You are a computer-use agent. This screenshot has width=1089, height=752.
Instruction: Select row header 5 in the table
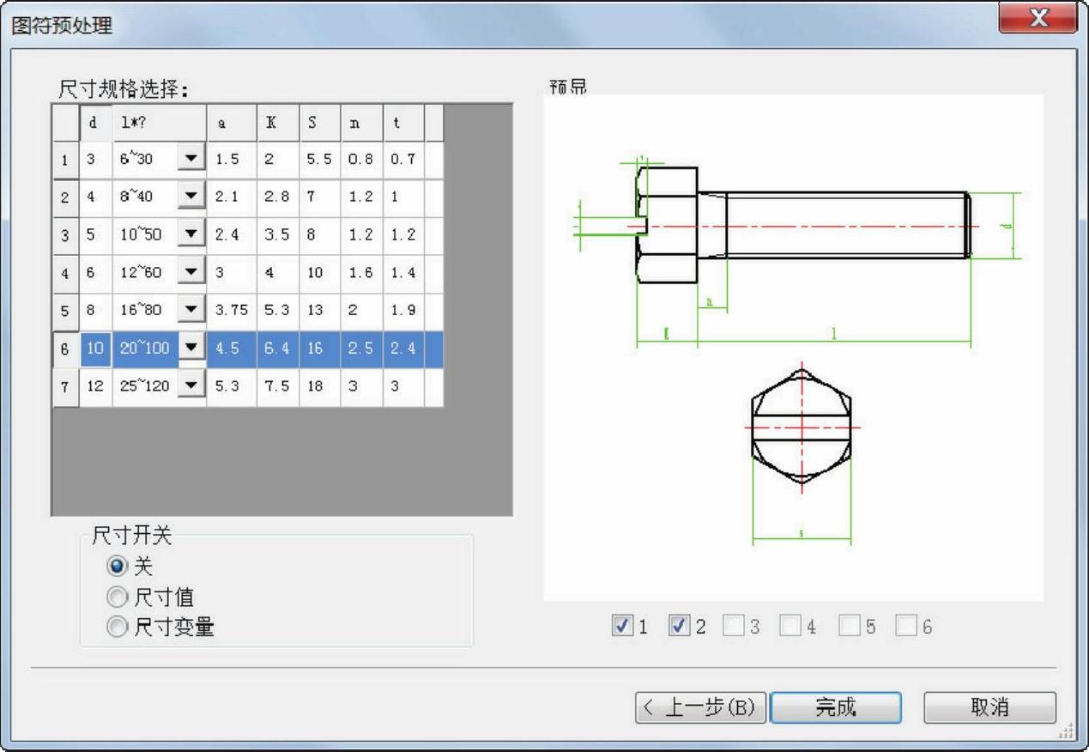pyautogui.click(x=66, y=311)
